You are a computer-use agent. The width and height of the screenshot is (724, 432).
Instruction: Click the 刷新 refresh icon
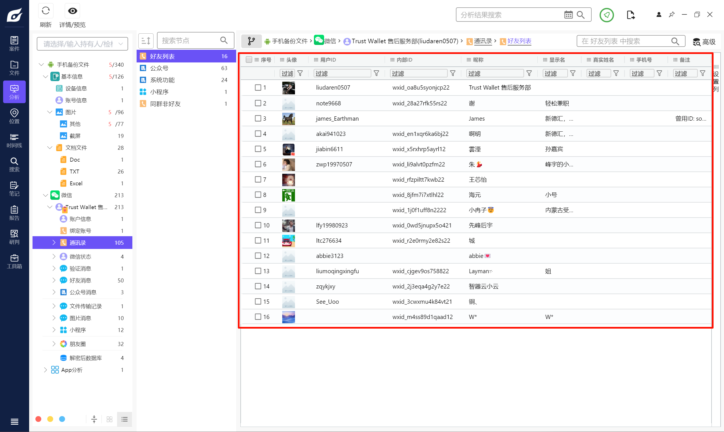[46, 11]
